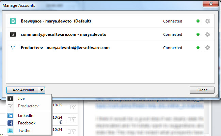Click the Jive icon in dropdown menu
Viewport: 221px width, 136px height.
tap(10, 99)
